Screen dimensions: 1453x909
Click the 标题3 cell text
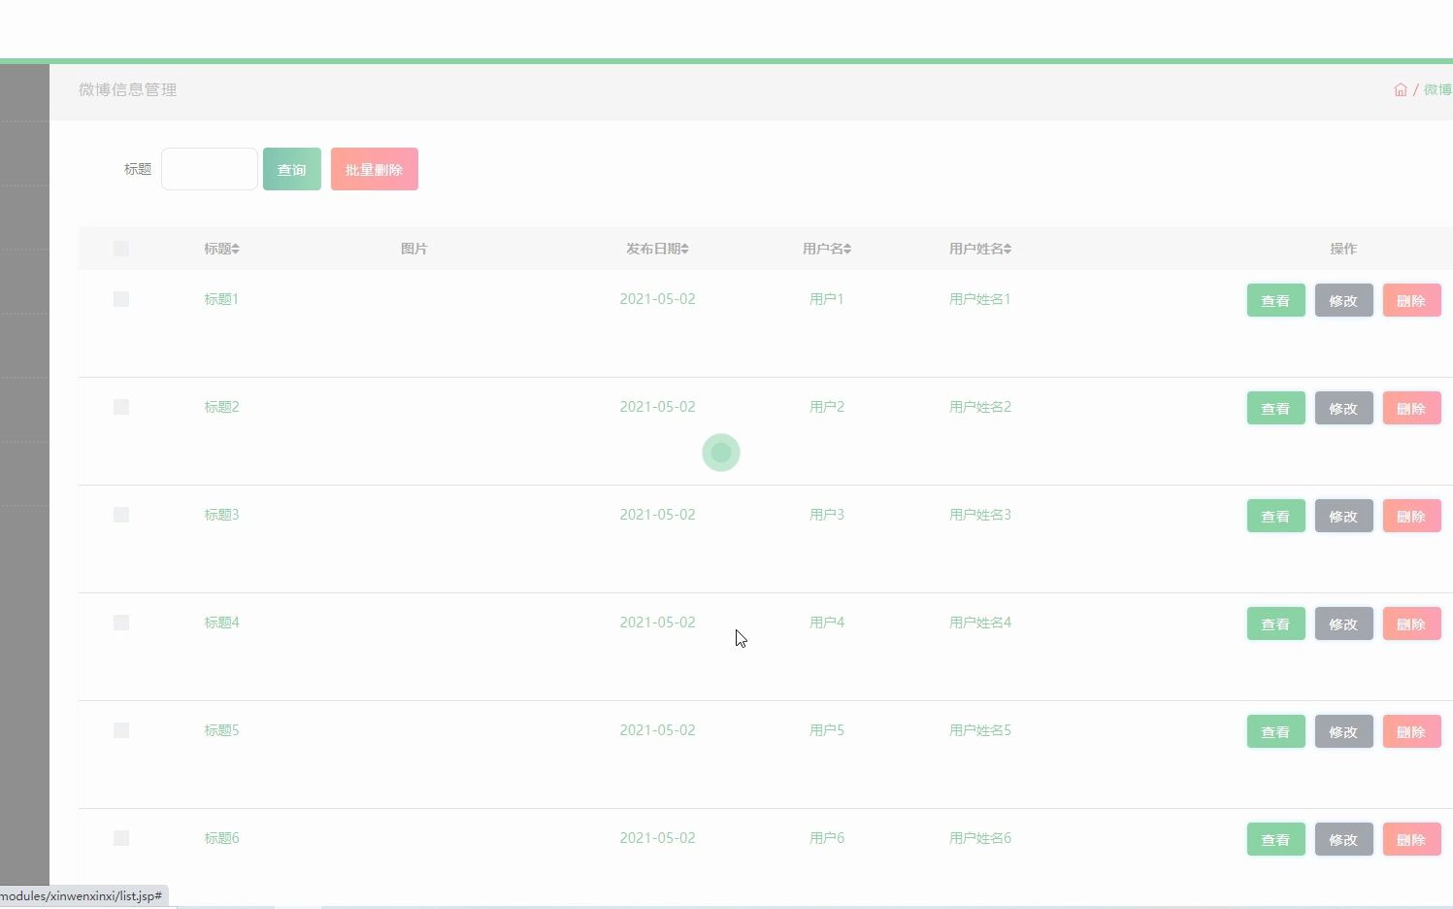tap(221, 515)
